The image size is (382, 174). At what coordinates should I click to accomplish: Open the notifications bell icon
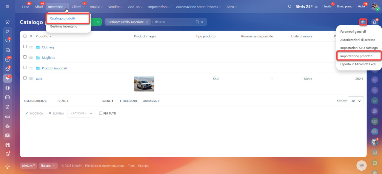point(375,22)
